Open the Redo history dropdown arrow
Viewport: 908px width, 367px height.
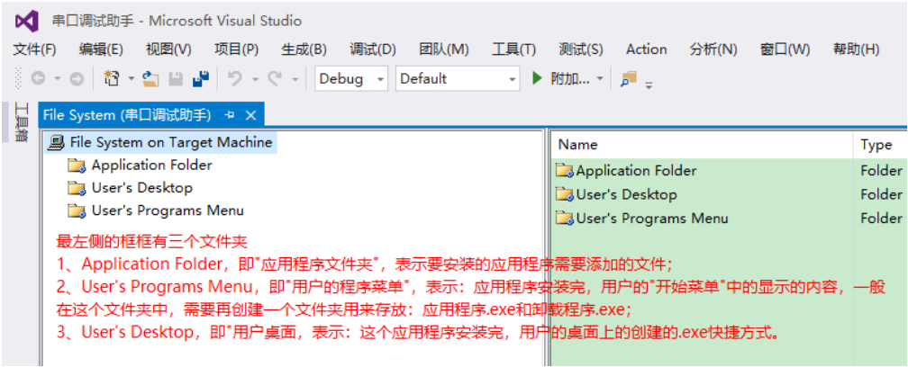click(295, 79)
